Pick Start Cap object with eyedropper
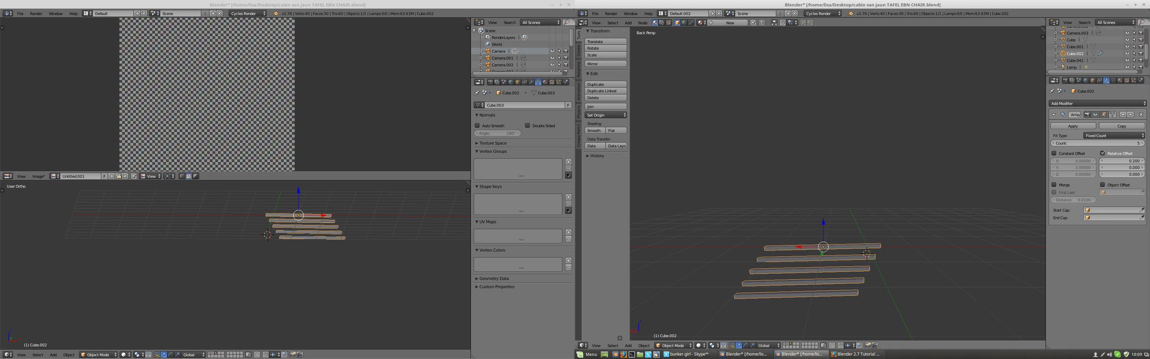 [x=1142, y=210]
